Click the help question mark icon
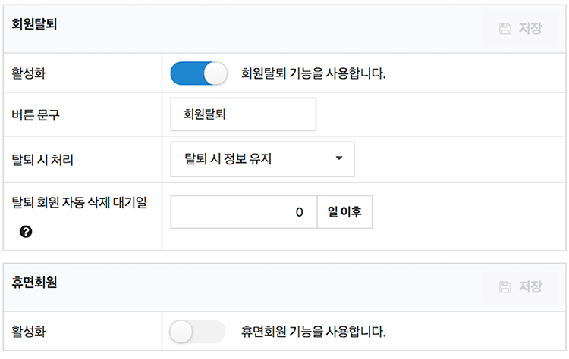 [26, 232]
